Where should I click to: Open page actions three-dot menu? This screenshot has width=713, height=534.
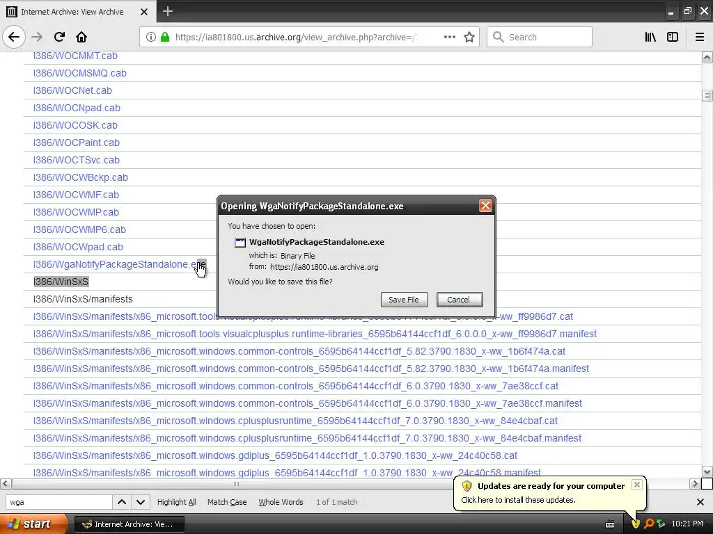click(x=449, y=37)
